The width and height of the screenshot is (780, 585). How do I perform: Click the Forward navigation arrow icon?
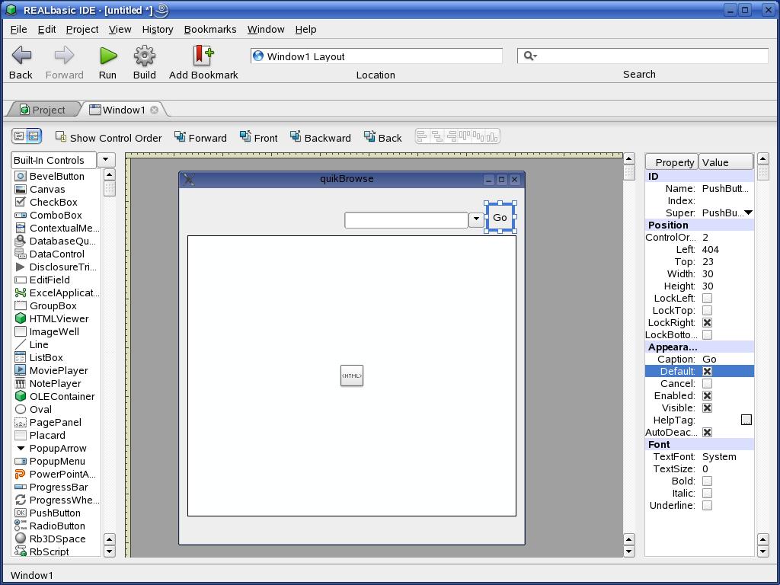(64, 55)
